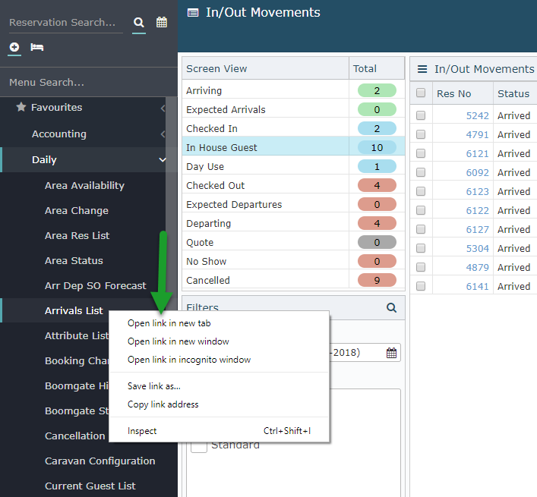The width and height of the screenshot is (537, 497).
Task: Click the In/Out Movements title list icon
Action: [193, 13]
